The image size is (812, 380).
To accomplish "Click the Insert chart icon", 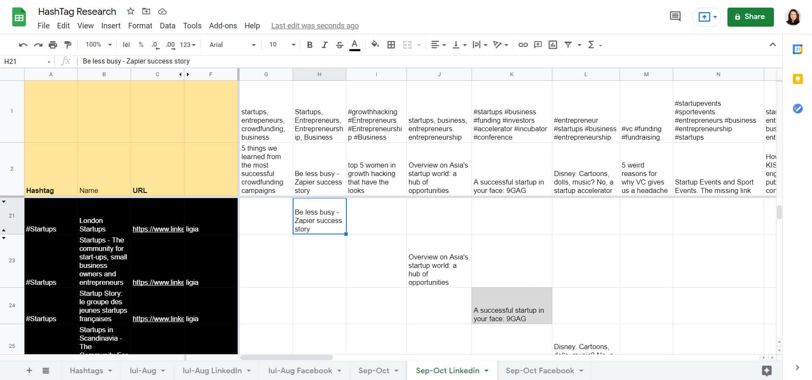I will [553, 45].
